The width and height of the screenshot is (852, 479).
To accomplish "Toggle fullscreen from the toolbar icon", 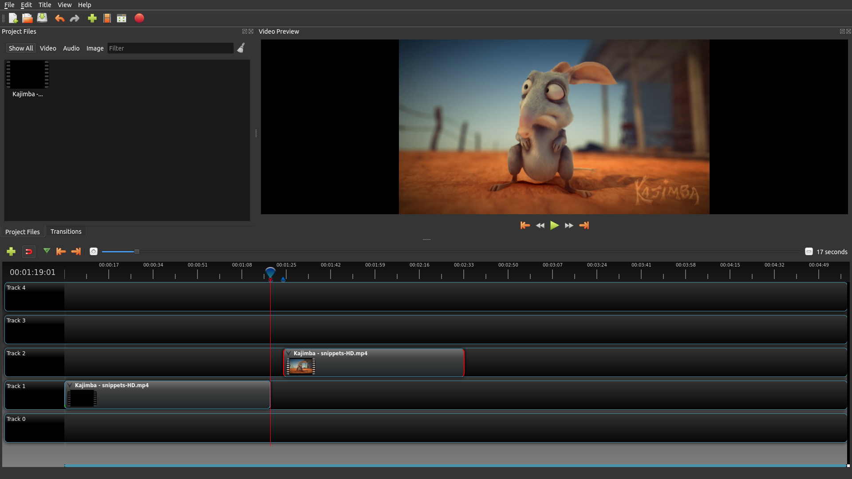I will pos(122,18).
